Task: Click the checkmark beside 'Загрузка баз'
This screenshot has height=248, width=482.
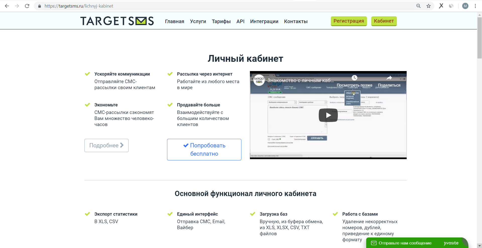Action: [x=253, y=214]
